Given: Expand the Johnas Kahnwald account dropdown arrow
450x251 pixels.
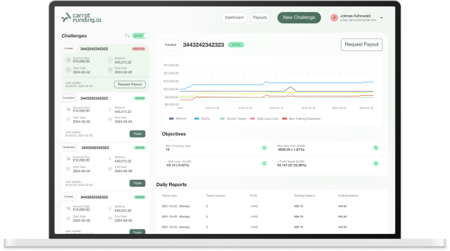Looking at the screenshot, I should pyautogui.click(x=381, y=18).
